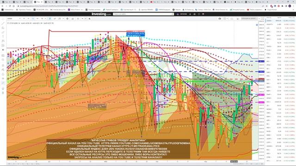Viewport: 296px width, 166px height.
Task: Click the browser reload button
Action: (10, 6)
